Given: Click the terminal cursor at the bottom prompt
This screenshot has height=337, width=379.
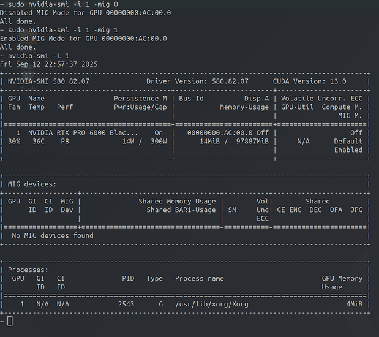Looking at the screenshot, I should tap(10, 321).
